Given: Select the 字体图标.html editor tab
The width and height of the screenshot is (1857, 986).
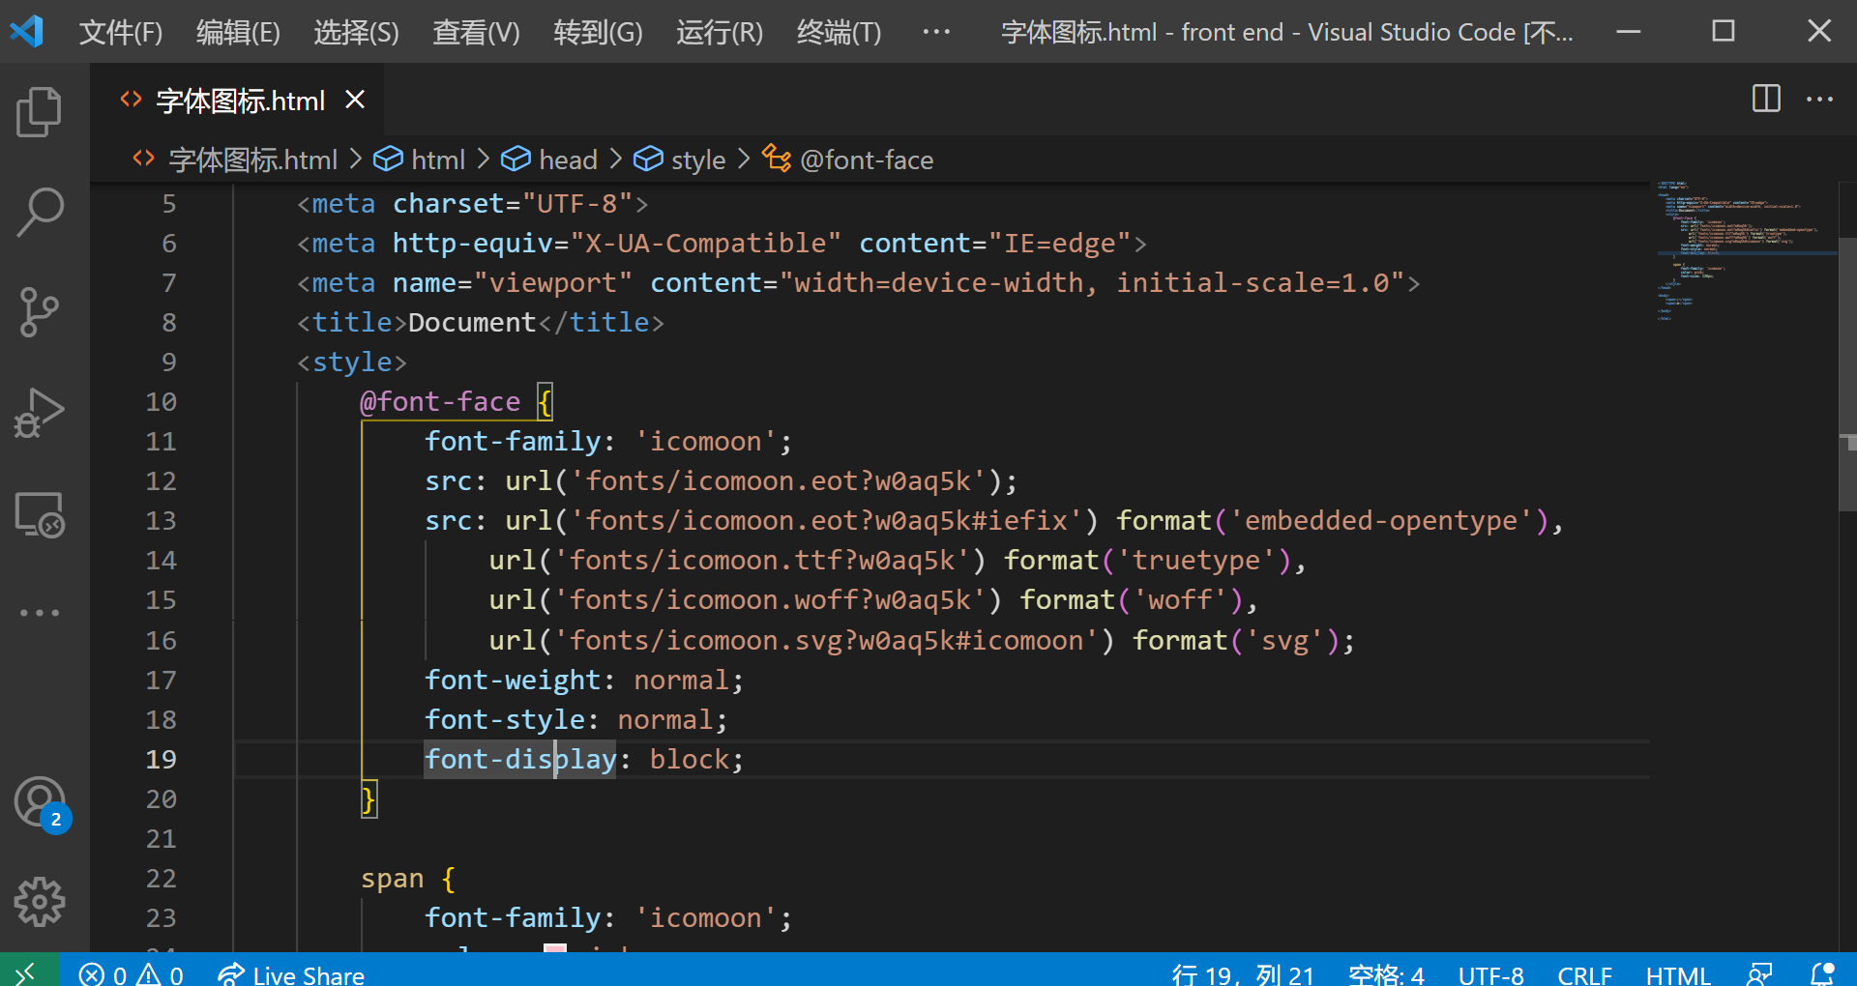Looking at the screenshot, I should (x=241, y=100).
